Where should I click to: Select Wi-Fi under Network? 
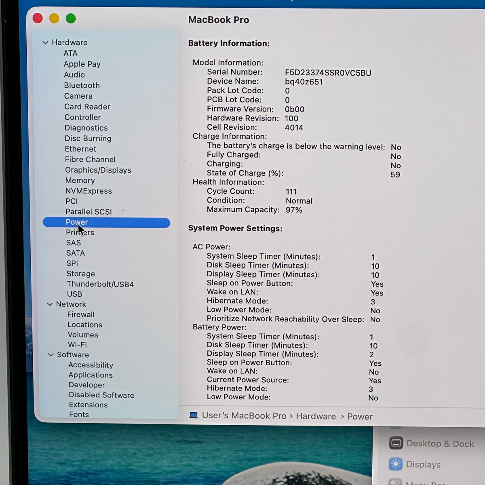[x=77, y=345]
